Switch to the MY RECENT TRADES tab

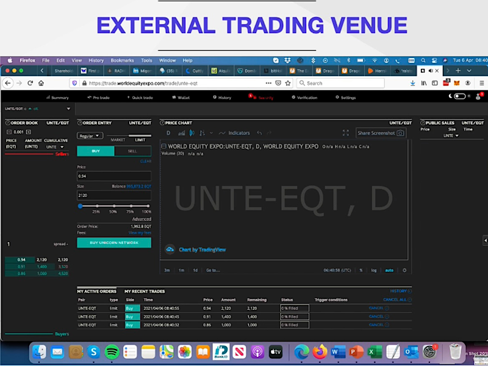tap(145, 292)
